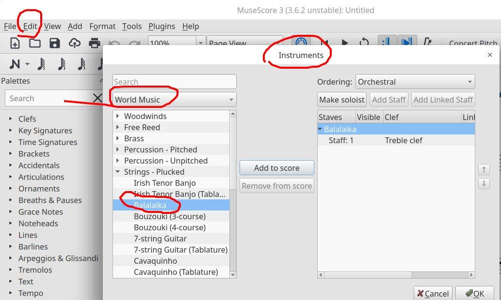Open the Plugins menu
501x300 pixels.
click(162, 26)
